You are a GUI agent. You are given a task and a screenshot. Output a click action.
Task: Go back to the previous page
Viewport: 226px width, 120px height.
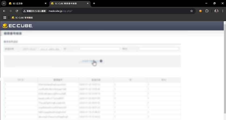[4, 11]
